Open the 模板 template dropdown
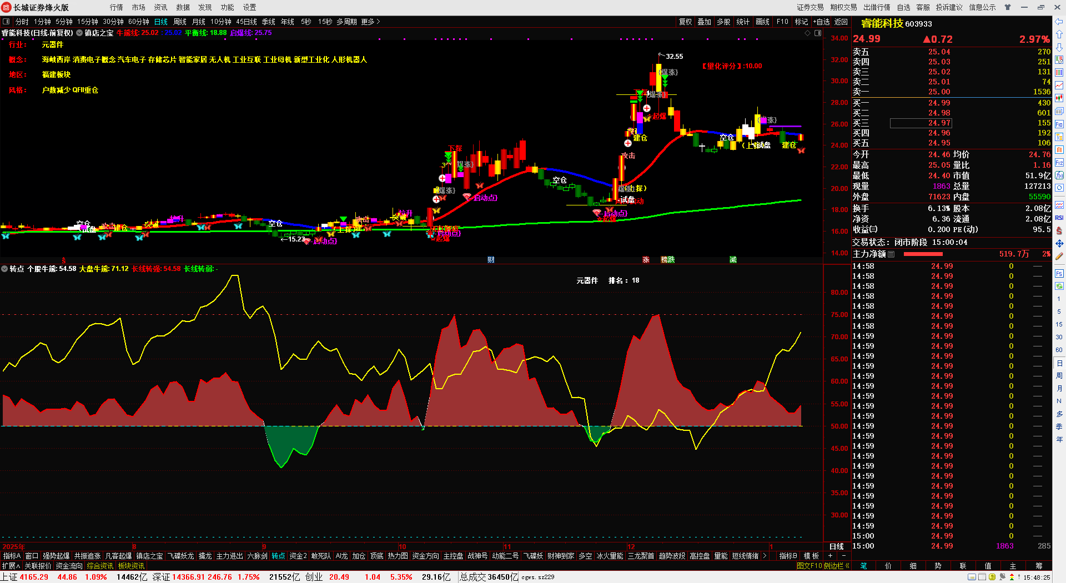 (812, 556)
